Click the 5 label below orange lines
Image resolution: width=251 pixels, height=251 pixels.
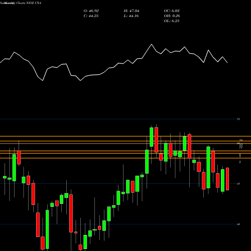coord(240,162)
